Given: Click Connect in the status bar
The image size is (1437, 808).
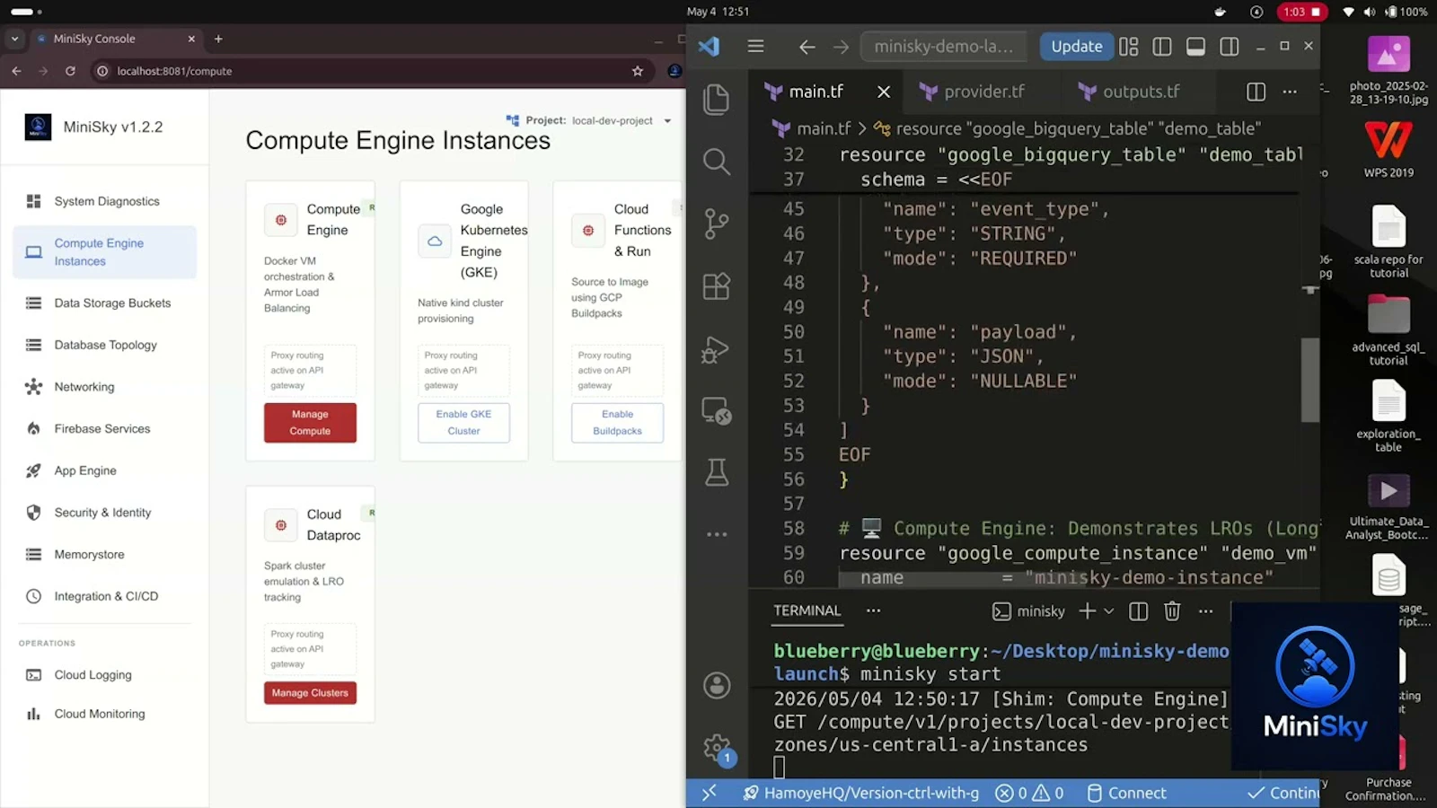Looking at the screenshot, I should point(1126,793).
